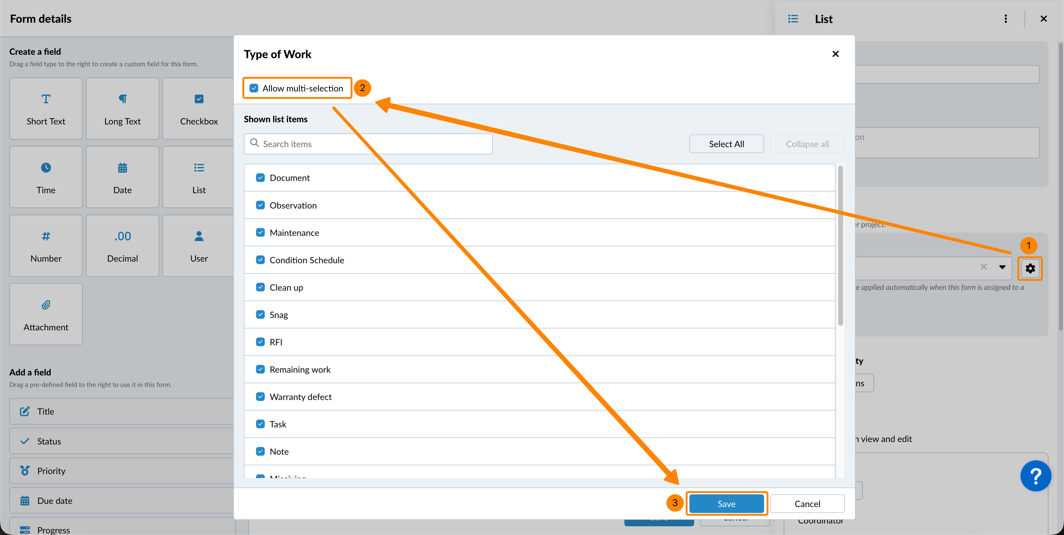Save the Type of Work settings
This screenshot has width=1064, height=535.
(x=726, y=504)
